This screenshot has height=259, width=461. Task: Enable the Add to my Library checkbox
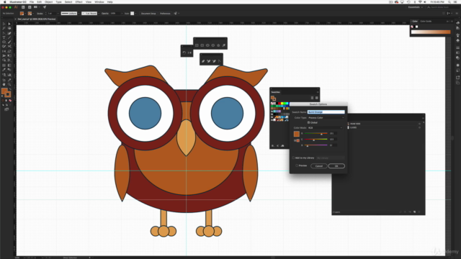(293, 158)
